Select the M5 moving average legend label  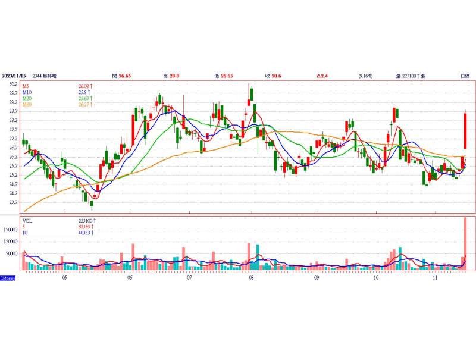[26, 86]
